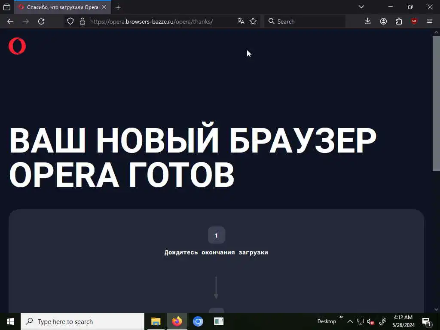View site security info via the padlock
The height and width of the screenshot is (330, 440).
[x=82, y=21]
